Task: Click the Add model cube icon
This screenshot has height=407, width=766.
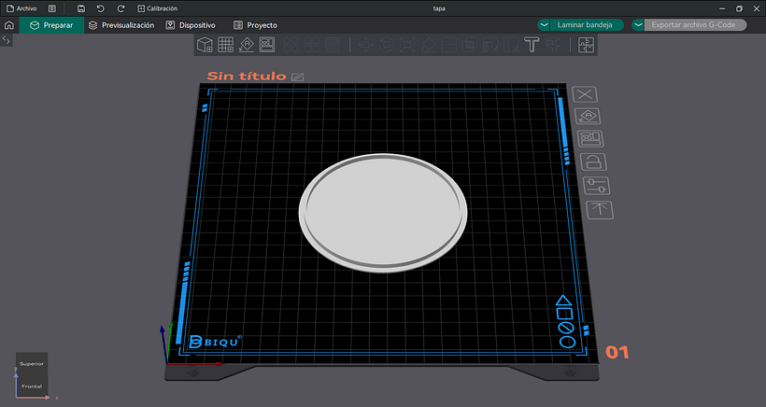Action: point(205,44)
